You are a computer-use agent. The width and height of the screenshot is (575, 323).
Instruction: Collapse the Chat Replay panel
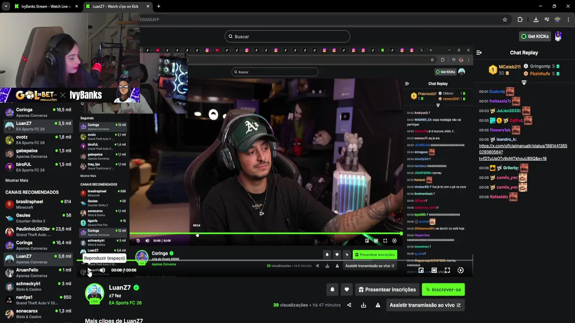479,52
